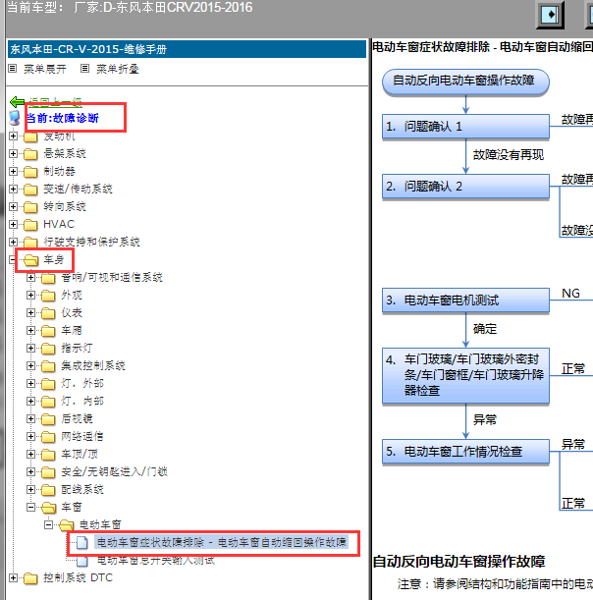Screen dimensions: 593x600
Task: Expand the 行驶支持和保护系统 node
Action: tap(13, 242)
